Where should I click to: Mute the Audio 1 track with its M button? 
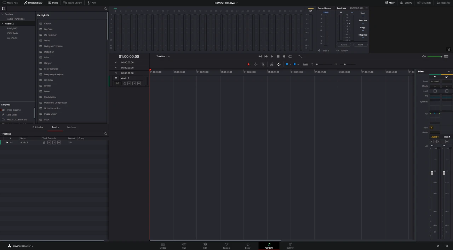pyautogui.click(x=139, y=83)
